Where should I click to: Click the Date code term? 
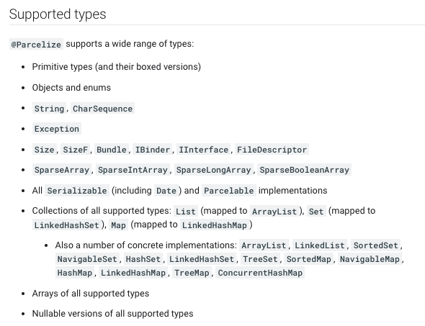166,191
